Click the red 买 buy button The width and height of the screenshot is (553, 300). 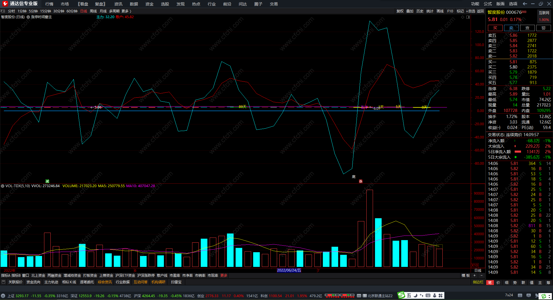[x=495, y=28]
